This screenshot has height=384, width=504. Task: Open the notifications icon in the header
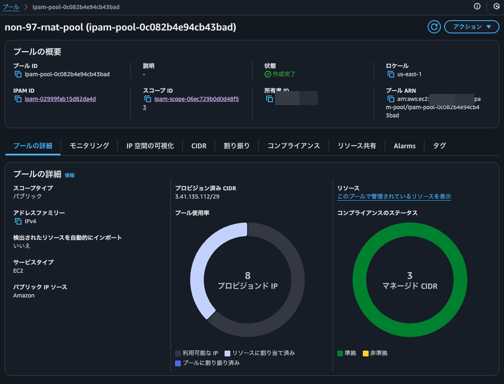496,7
